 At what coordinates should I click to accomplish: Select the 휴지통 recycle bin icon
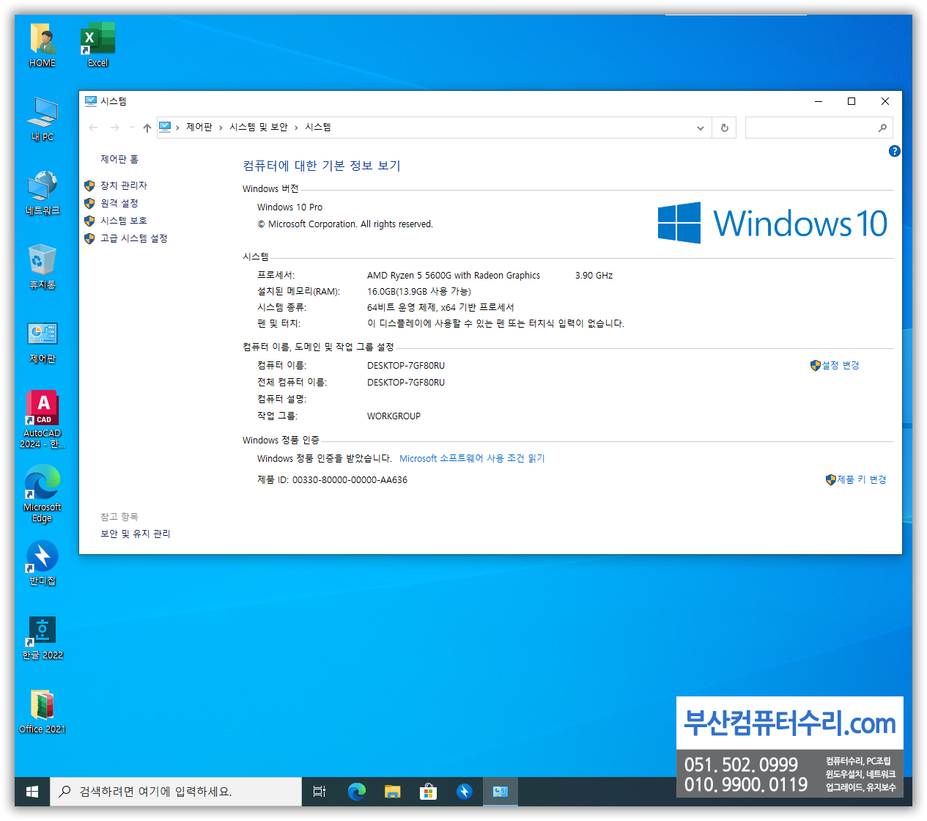pos(43,267)
